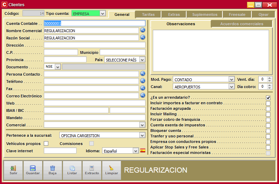Check Aplicar Stop Sales y Free Sales
The height and width of the screenshot is (184, 279).
click(268, 147)
